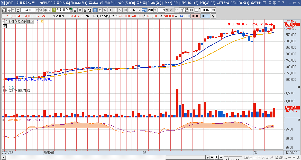Click the magnifier zoom icon bottom right

point(285,157)
